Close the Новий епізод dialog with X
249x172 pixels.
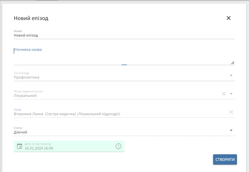click(229, 18)
